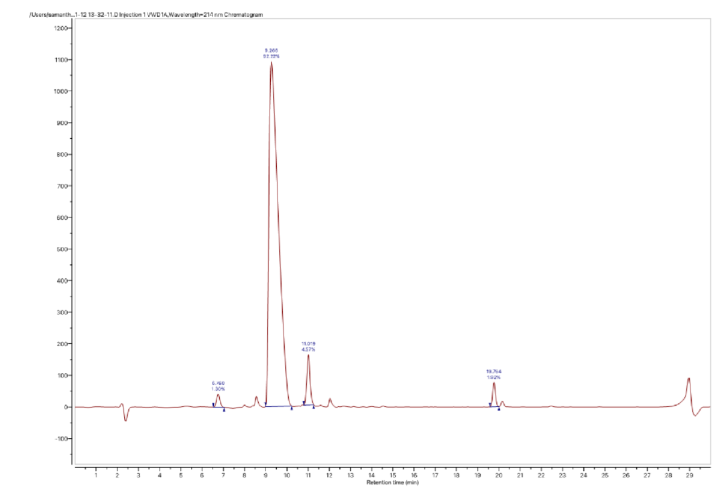The width and height of the screenshot is (724, 495).
Task: Click the 4.57% peak label near 11 min
Action: tap(308, 347)
